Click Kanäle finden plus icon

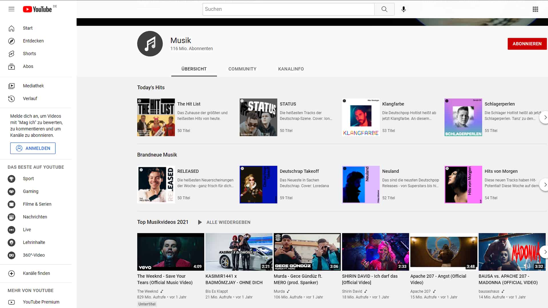[11, 273]
